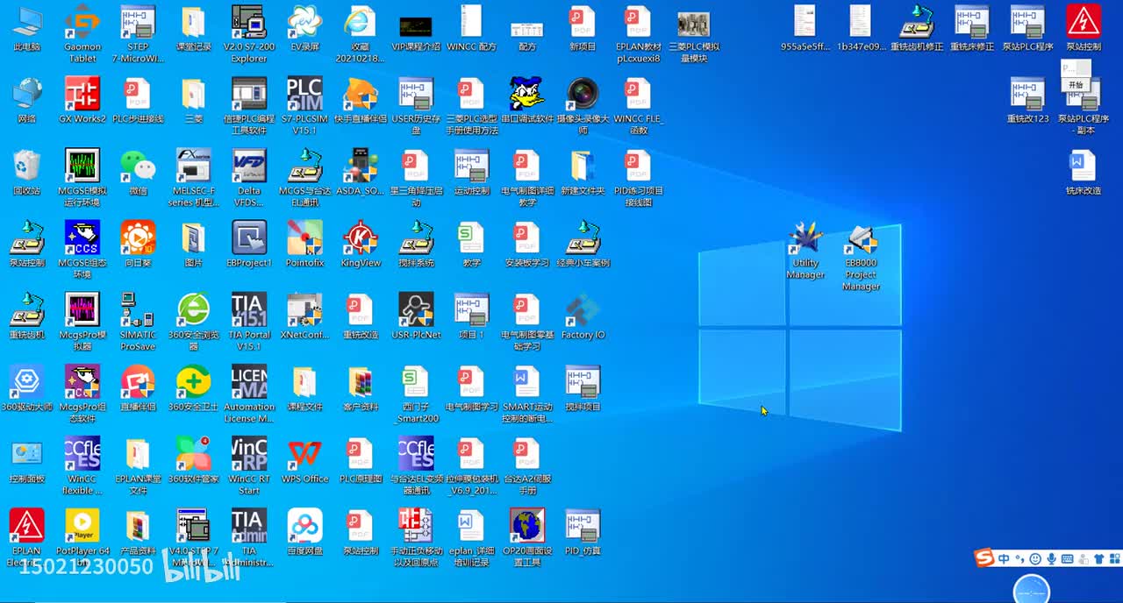Image resolution: width=1123 pixels, height=603 pixels.
Task: Launch 360安全卫士 shortcut
Action: point(193,387)
